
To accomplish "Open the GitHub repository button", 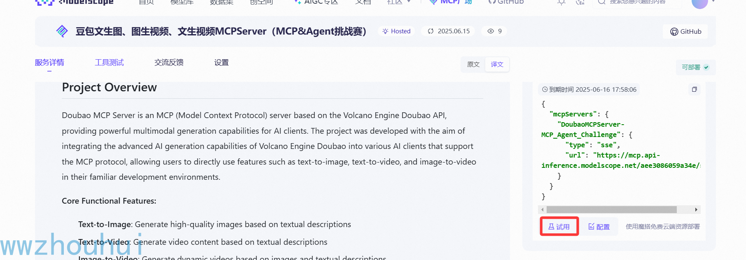I will (685, 32).
